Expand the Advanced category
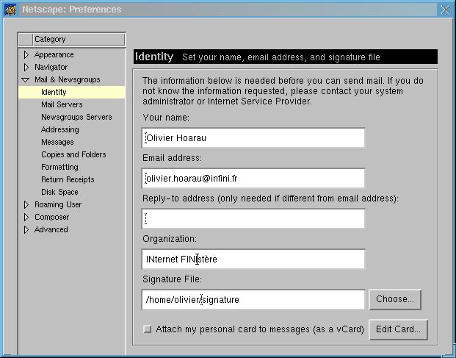The height and width of the screenshot is (358, 456). tap(26, 229)
